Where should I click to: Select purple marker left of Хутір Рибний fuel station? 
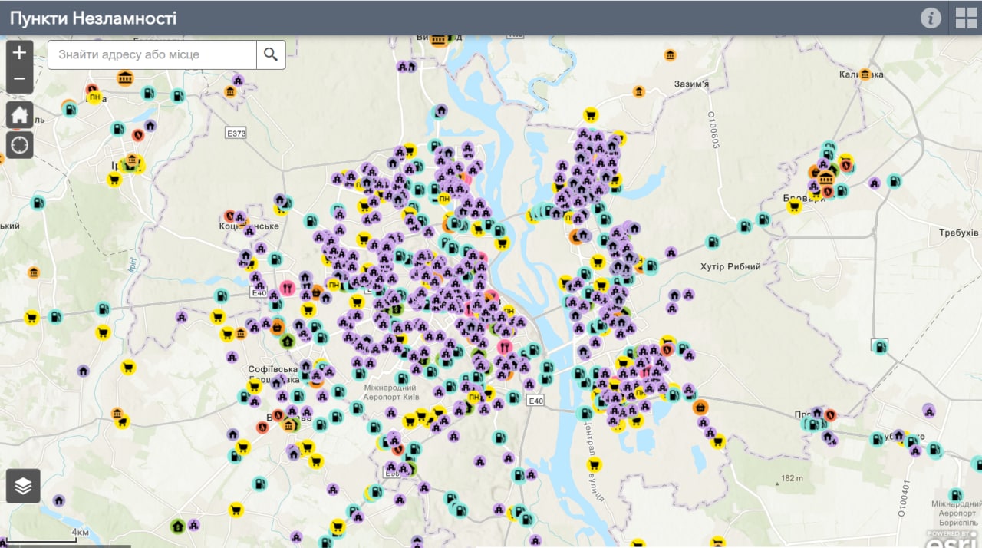(671, 252)
